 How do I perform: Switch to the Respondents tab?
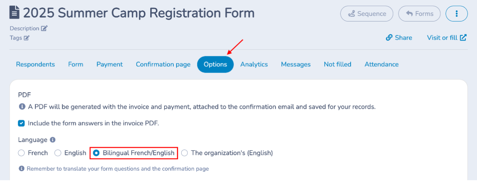35,64
